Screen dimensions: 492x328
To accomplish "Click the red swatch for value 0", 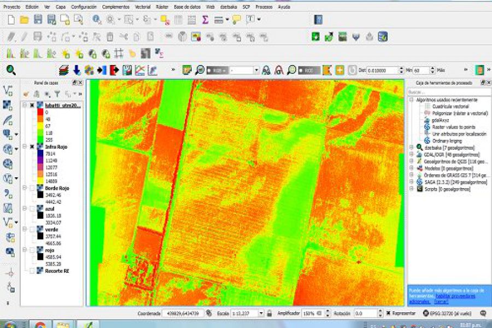I will click(x=40, y=112).
